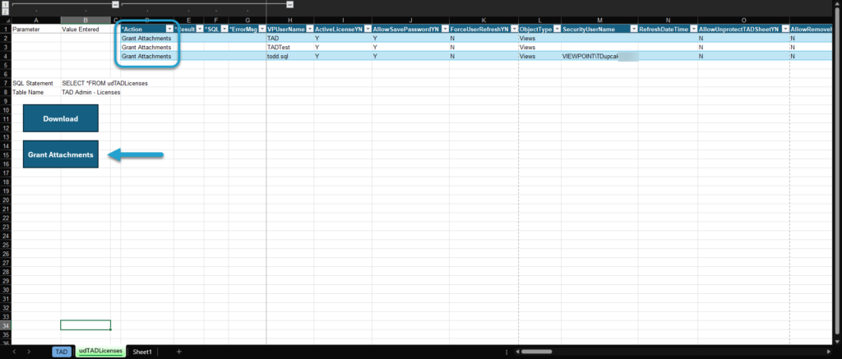This screenshot has width=842, height=359.
Task: Click Grant Attachments cell in row 3
Action: (x=147, y=47)
